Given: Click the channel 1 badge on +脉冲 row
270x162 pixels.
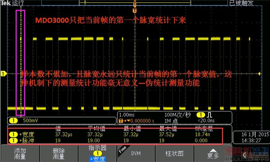Looking at the screenshot, I should click(x=13, y=141).
